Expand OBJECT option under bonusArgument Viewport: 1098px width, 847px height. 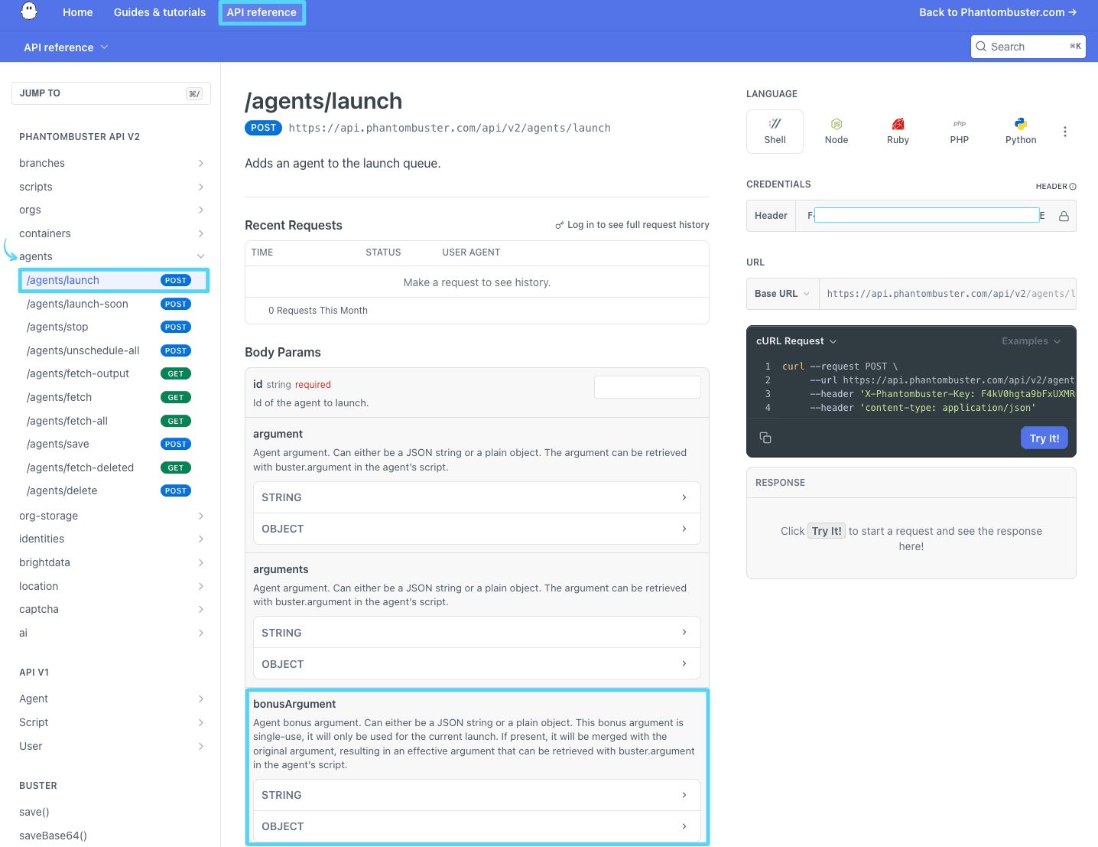[477, 826]
